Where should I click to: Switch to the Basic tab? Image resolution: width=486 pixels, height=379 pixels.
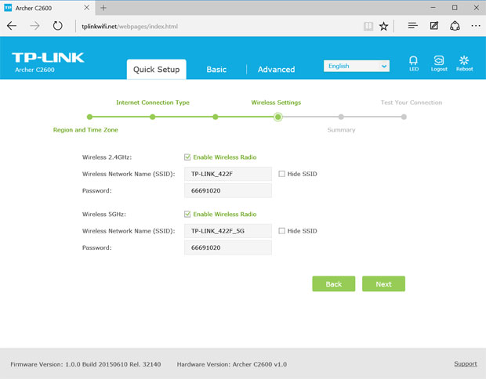point(216,70)
